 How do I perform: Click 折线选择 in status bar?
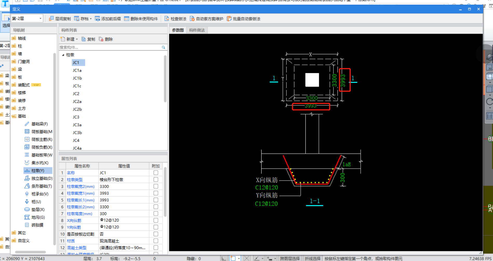coord(312,258)
